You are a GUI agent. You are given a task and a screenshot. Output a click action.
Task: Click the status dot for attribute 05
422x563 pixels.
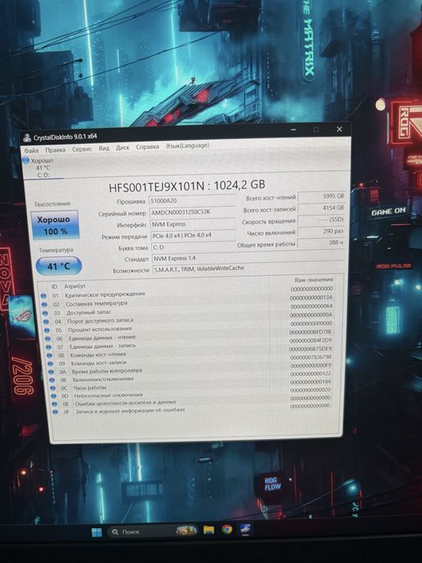coord(47,331)
